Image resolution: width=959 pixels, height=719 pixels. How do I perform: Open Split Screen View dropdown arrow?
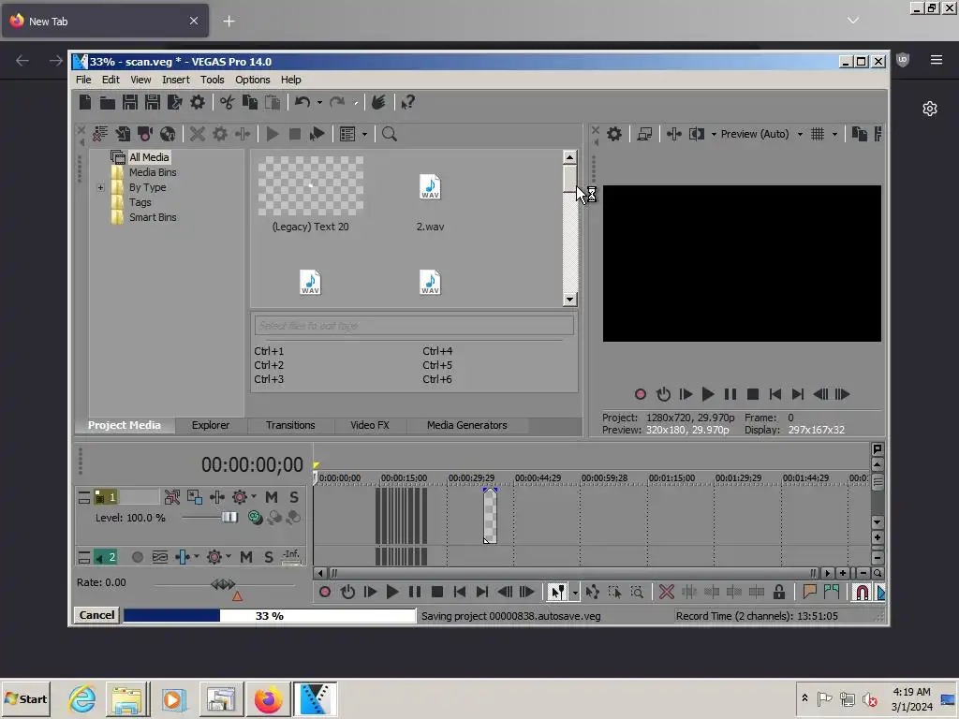[714, 135]
